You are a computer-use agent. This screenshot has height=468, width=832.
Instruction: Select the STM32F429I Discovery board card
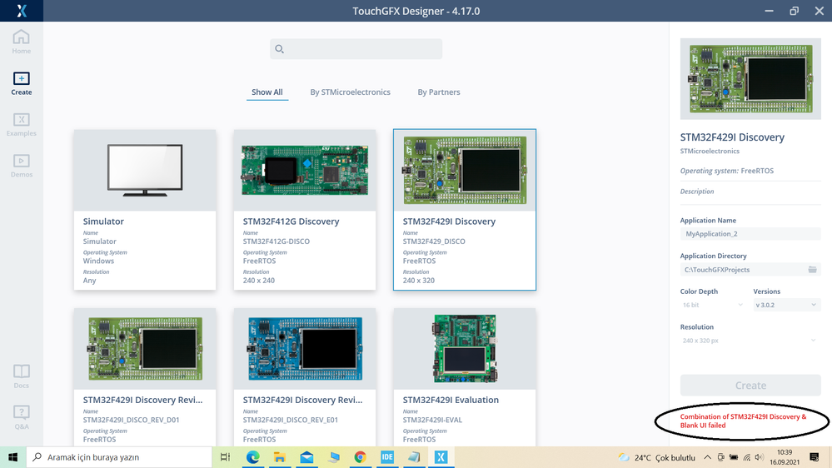pyautogui.click(x=464, y=210)
